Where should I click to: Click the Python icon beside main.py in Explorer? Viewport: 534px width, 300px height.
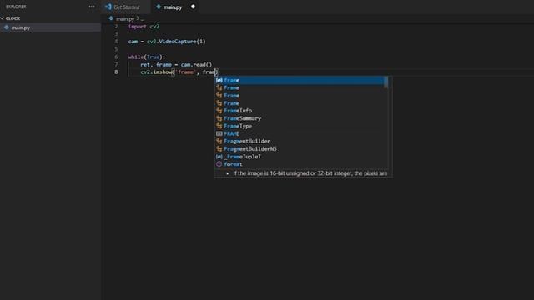[x=6, y=27]
